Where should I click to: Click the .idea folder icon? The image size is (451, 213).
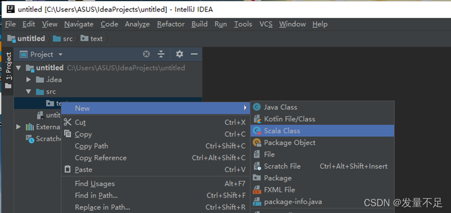40,80
